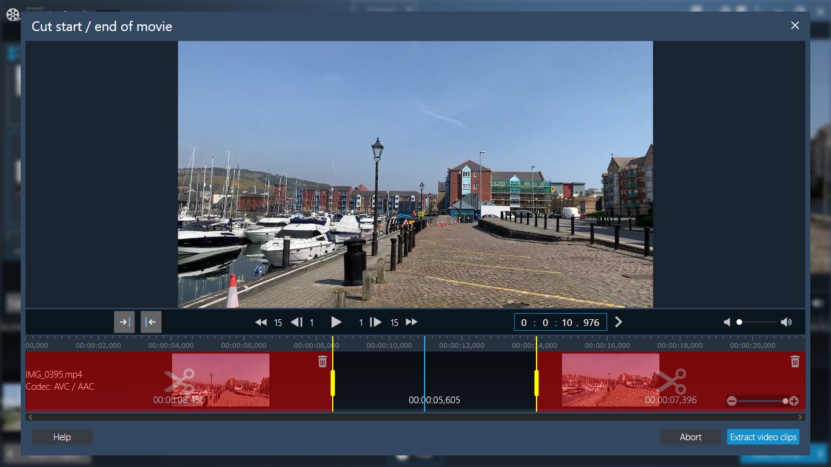Confirm with Extract video clips
831x467 pixels.
[763, 437]
